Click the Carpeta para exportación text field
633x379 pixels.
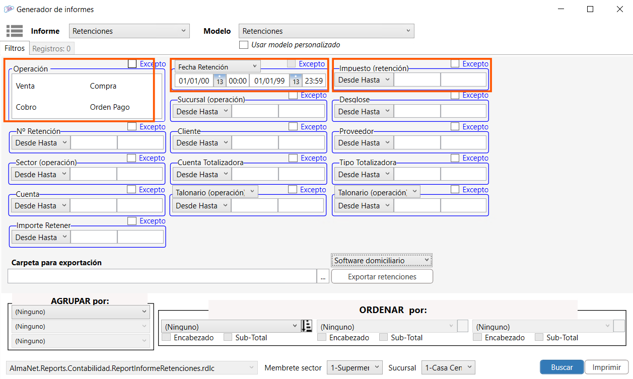click(x=162, y=276)
